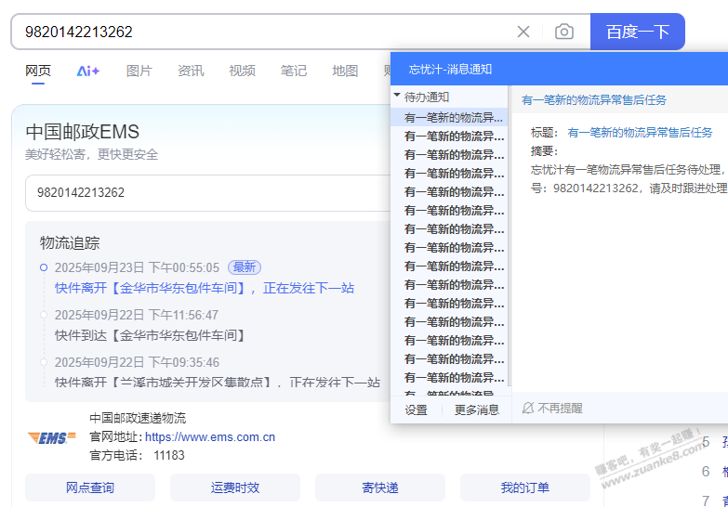This screenshot has width=728, height=507.
Task: Open the Ai+ tab
Action: point(88,71)
